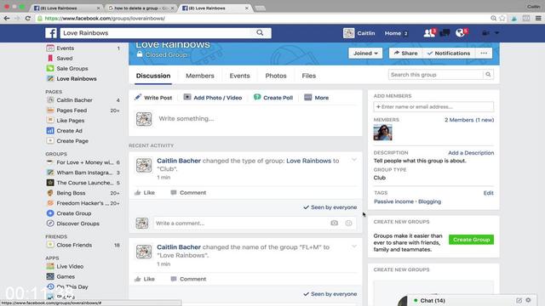This screenshot has height=306, width=545.
Task: Open privacy shortcuts lock icon
Action: point(485,33)
